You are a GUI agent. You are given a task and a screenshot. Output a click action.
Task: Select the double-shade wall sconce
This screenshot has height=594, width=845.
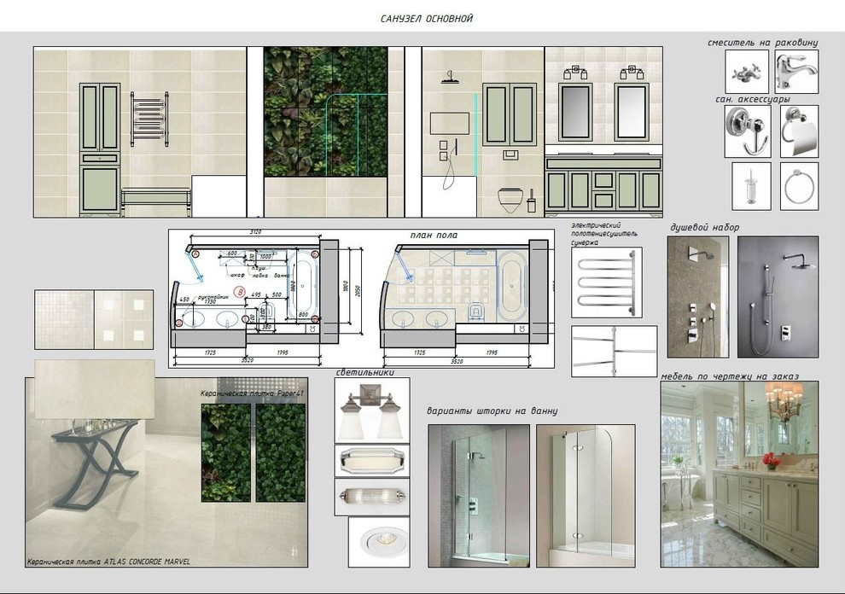[x=372, y=409]
